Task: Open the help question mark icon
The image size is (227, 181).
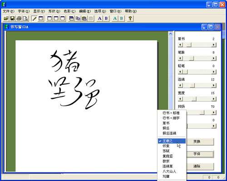Action: 130,19
